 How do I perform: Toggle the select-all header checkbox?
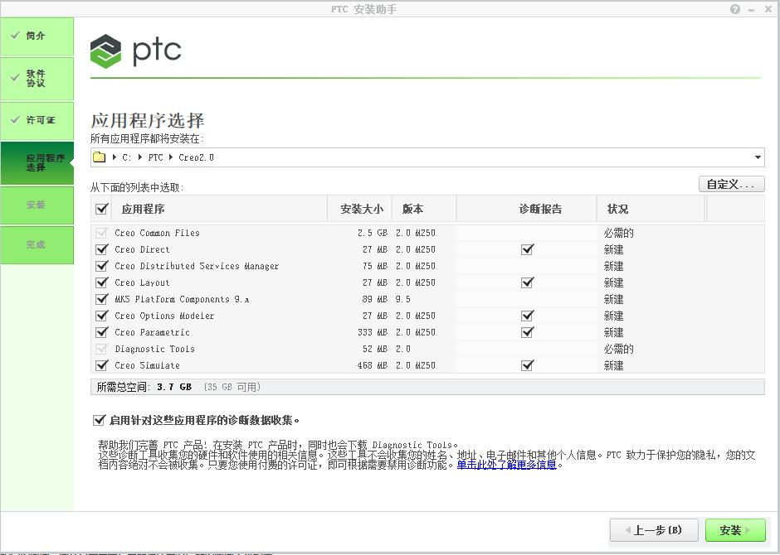click(102, 209)
